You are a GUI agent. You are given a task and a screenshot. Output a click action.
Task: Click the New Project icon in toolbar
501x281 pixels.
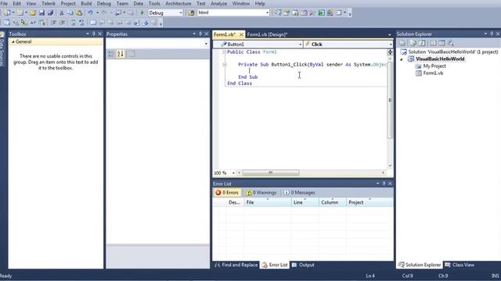pos(7,12)
